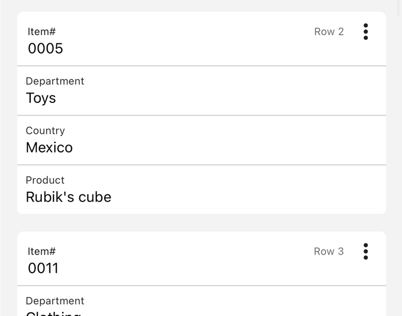Select the Department value Toys

(41, 98)
